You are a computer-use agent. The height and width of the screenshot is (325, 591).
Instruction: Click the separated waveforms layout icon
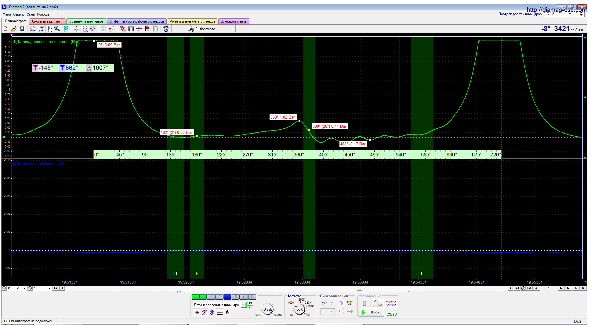(x=85, y=29)
